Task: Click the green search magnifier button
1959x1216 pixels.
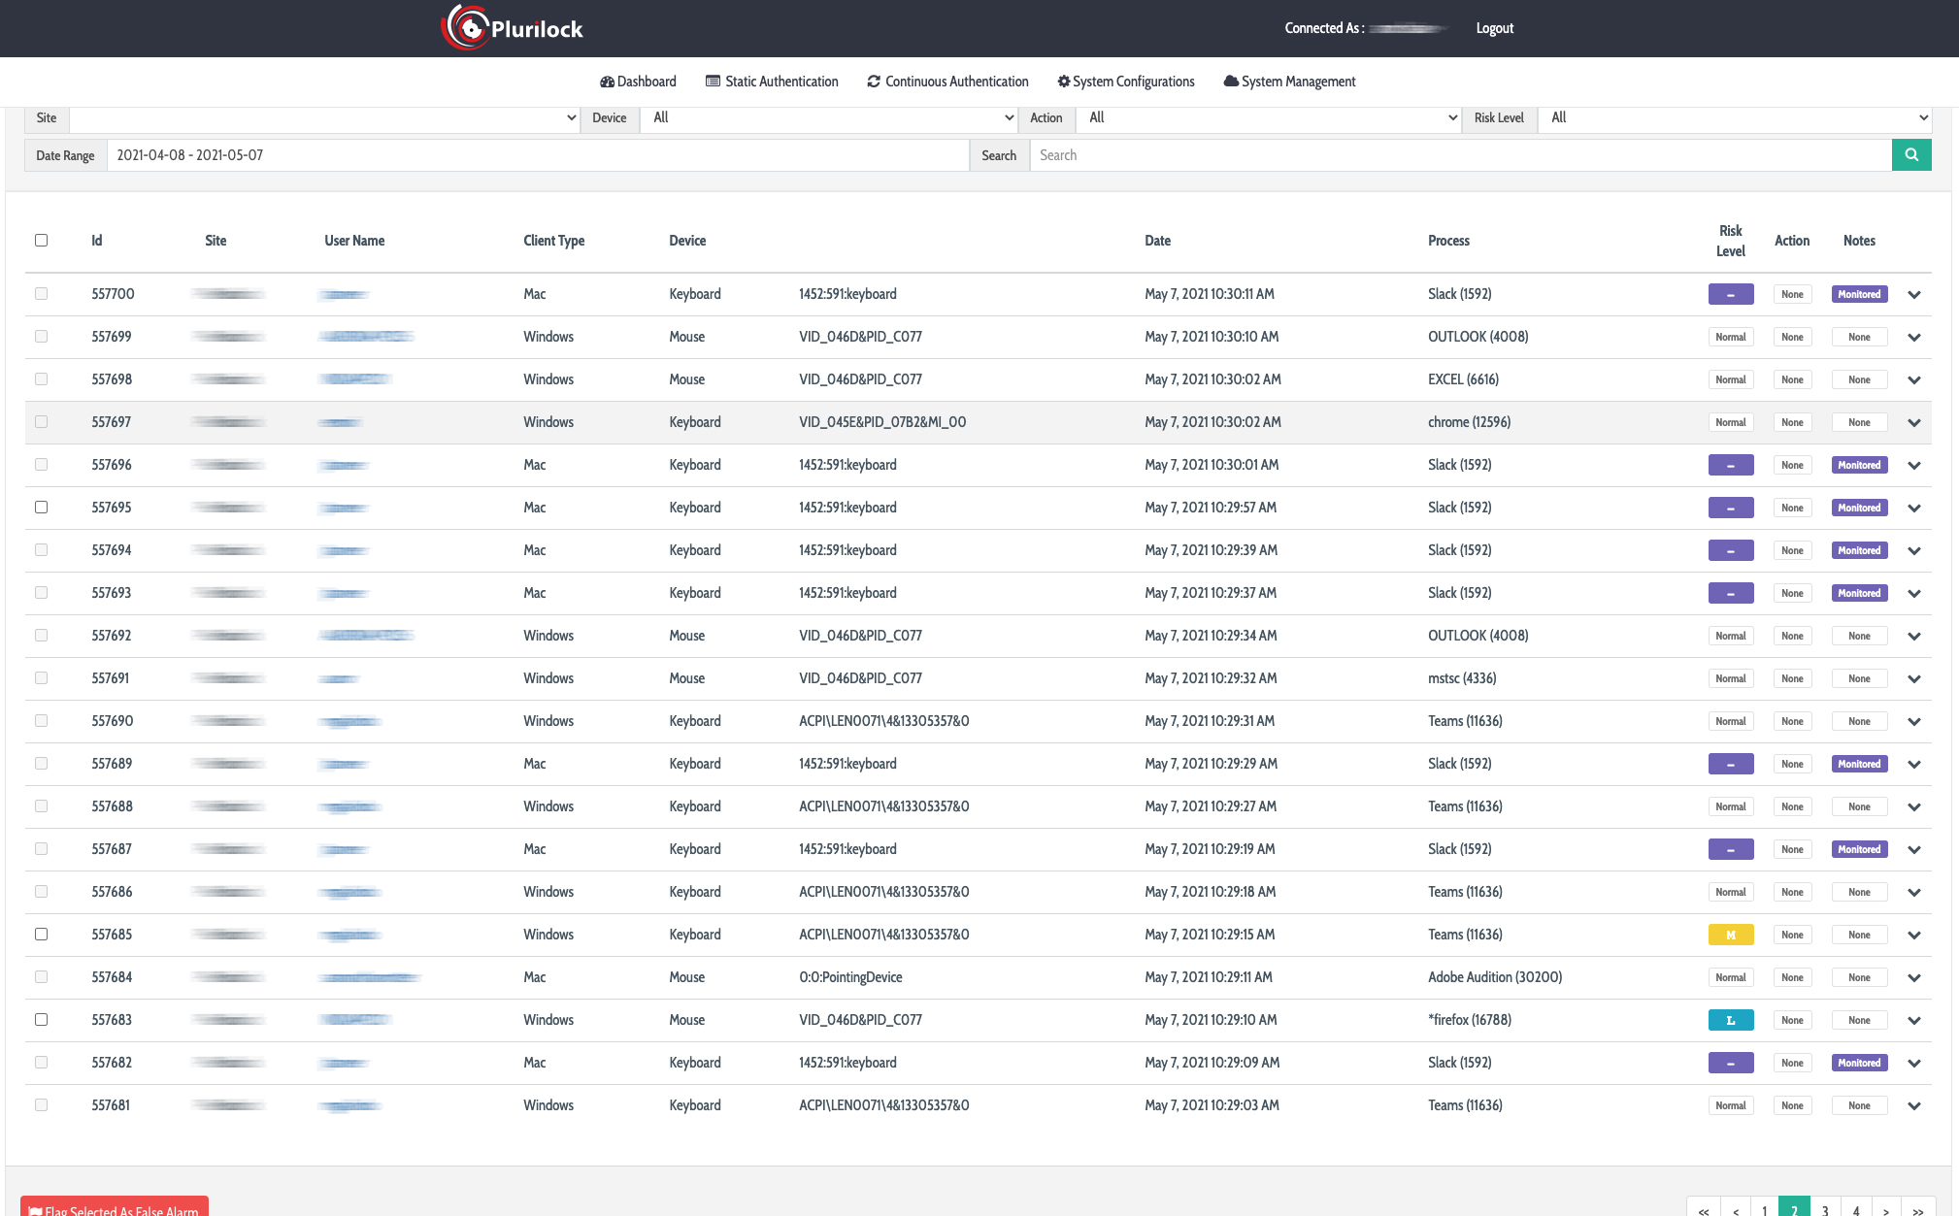Action: (x=1910, y=155)
